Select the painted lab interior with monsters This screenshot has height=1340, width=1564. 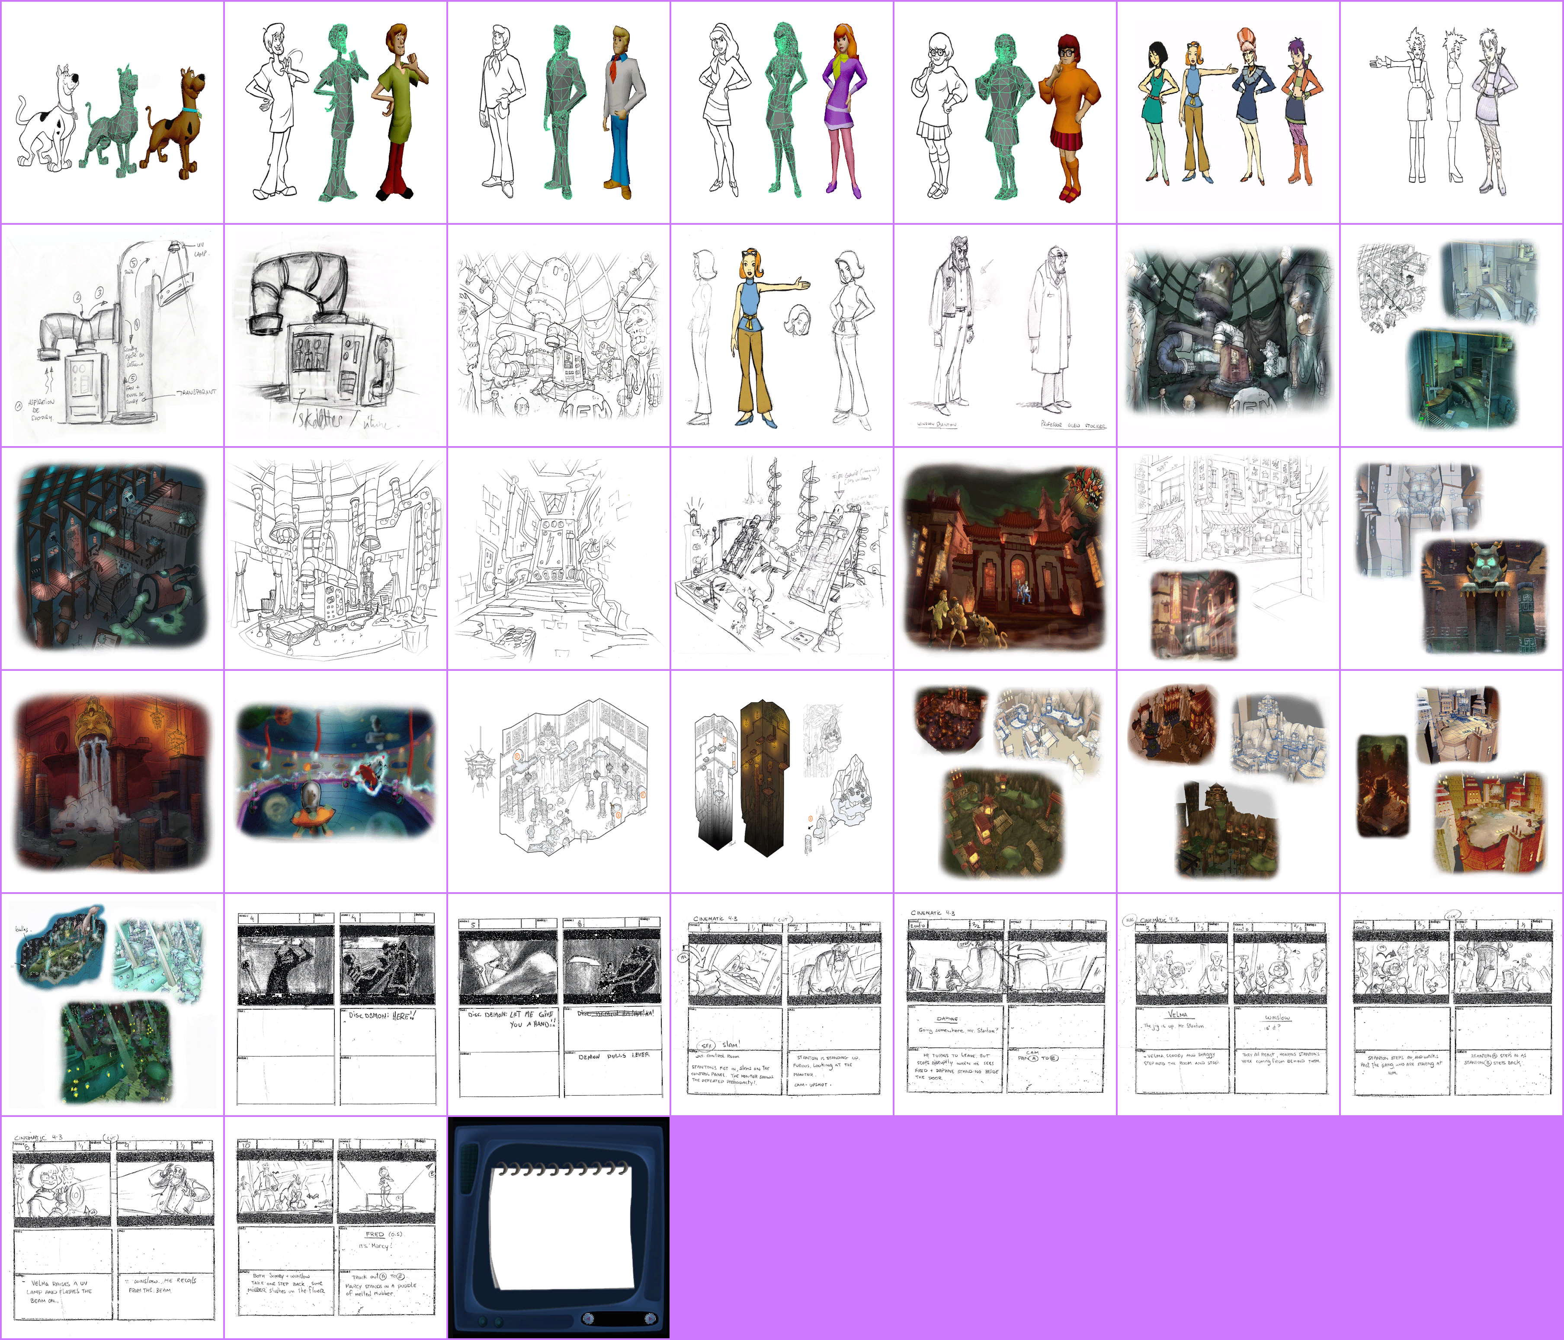(1229, 335)
